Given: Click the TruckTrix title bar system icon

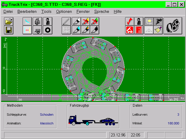Looking at the screenshot, I should pyautogui.click(x=5, y=4).
